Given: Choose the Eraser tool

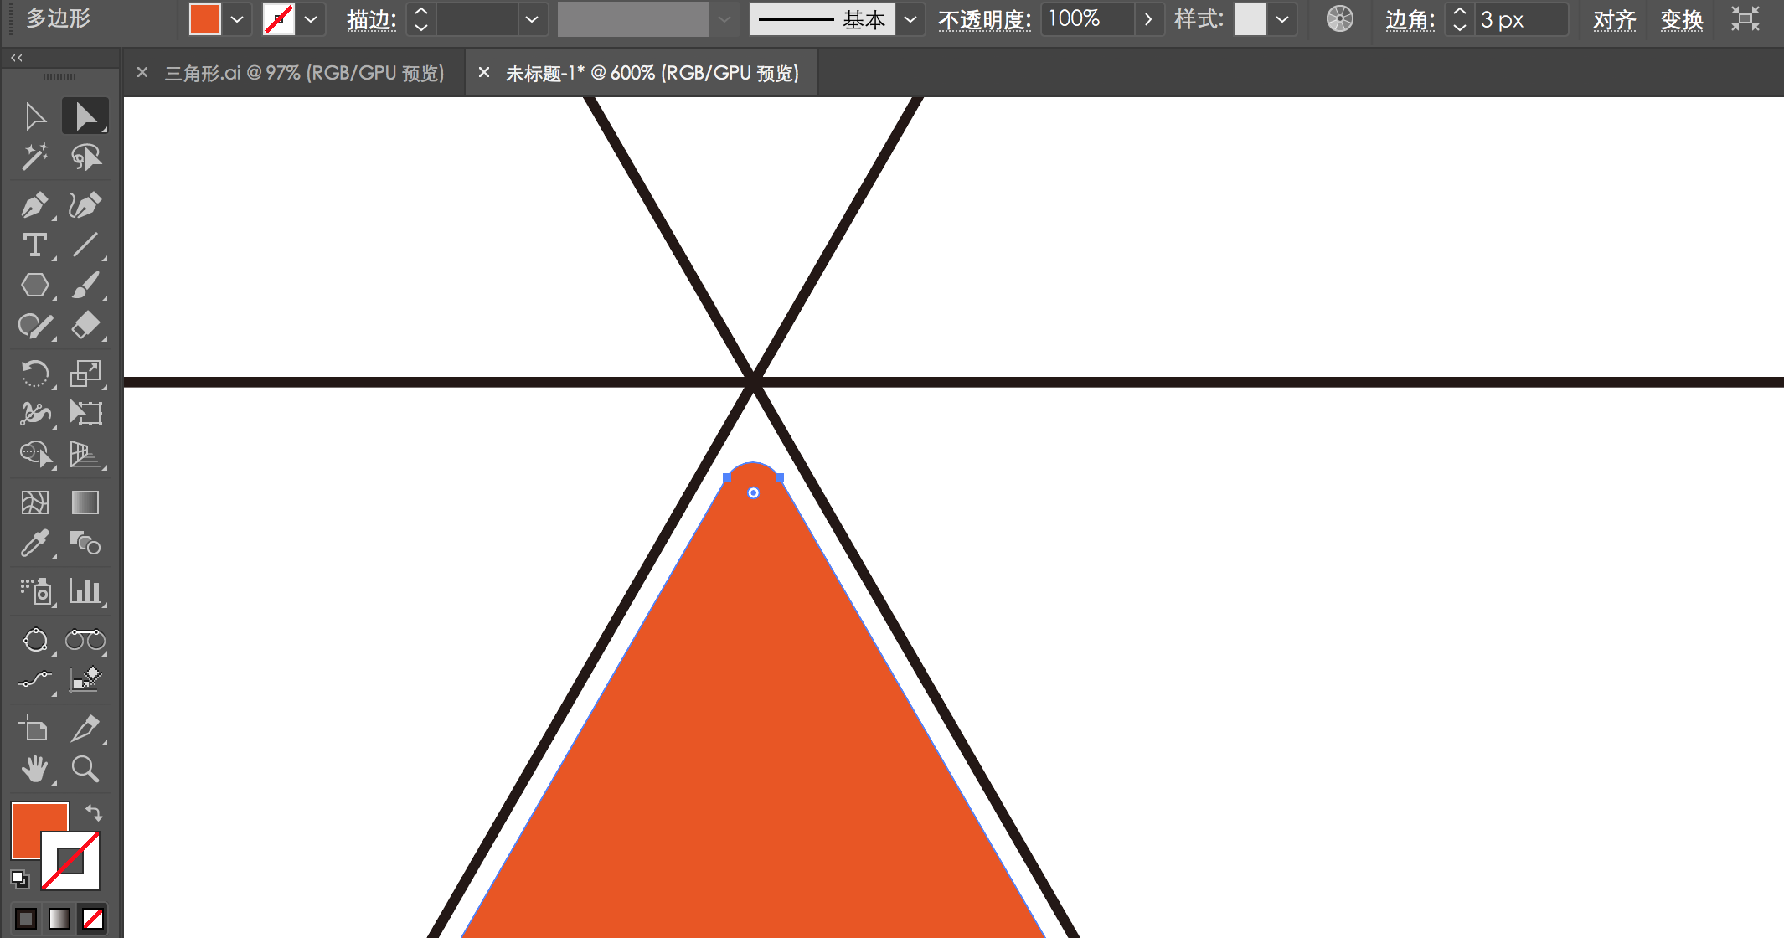Looking at the screenshot, I should coord(85,326).
